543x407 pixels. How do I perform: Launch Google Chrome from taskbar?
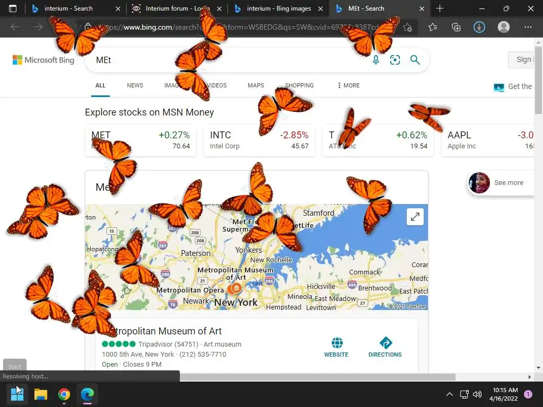[64, 394]
